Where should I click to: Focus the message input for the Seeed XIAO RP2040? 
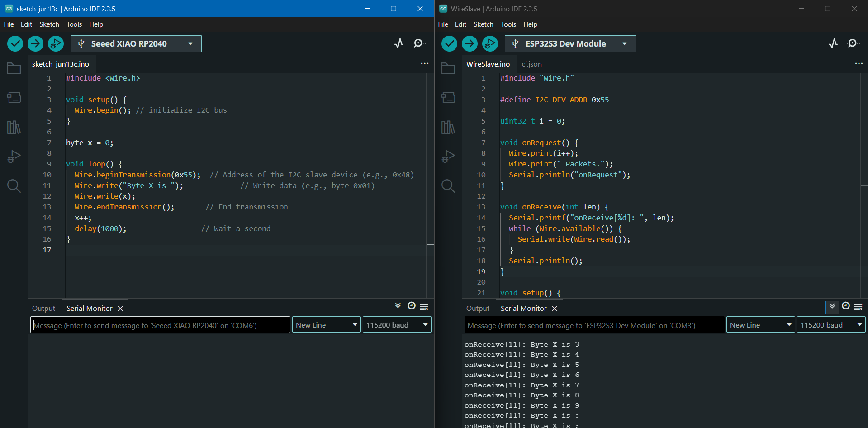pos(160,325)
